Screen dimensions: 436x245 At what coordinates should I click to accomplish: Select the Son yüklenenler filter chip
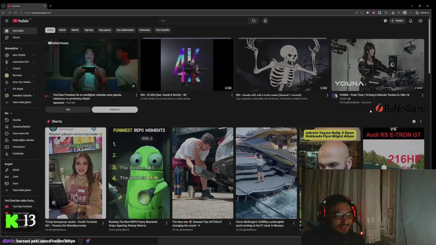click(125, 30)
